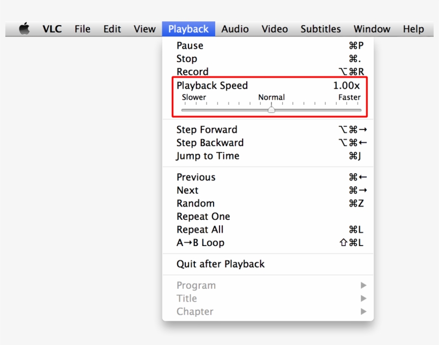Viewport: 439px width, 345px height.
Task: Open the Window menu
Action: point(372,29)
